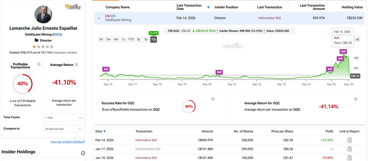Click the Canadian flag icon beside GQC
The image size is (381, 161).
coord(107,16)
